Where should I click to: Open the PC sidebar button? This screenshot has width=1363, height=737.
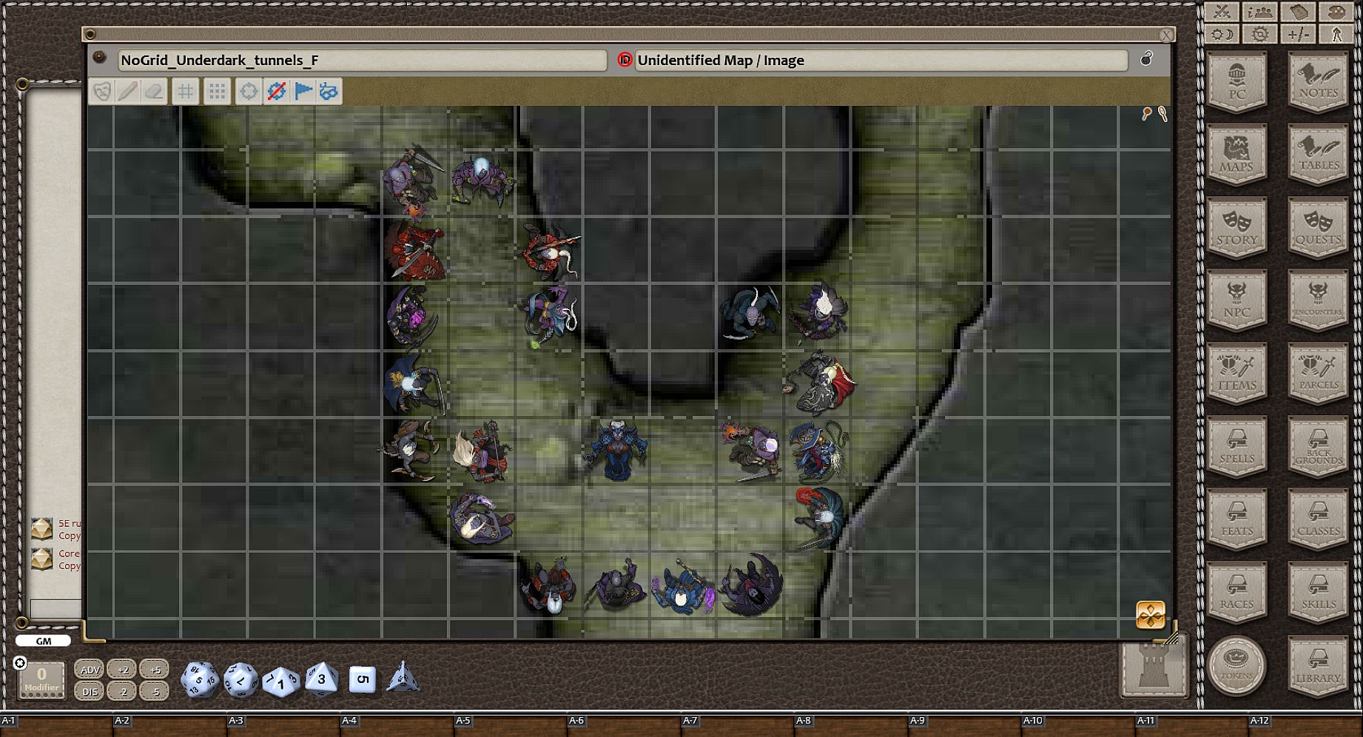(x=1237, y=83)
